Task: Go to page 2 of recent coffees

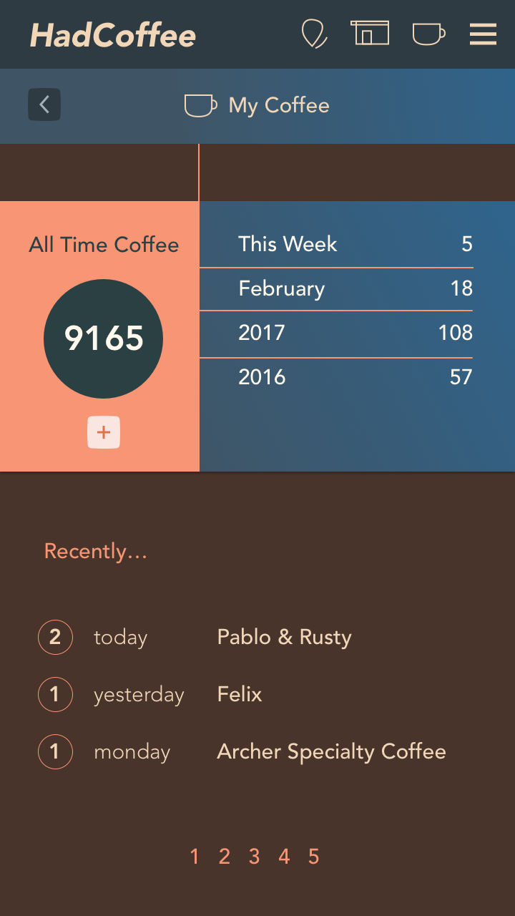Action: 225,857
